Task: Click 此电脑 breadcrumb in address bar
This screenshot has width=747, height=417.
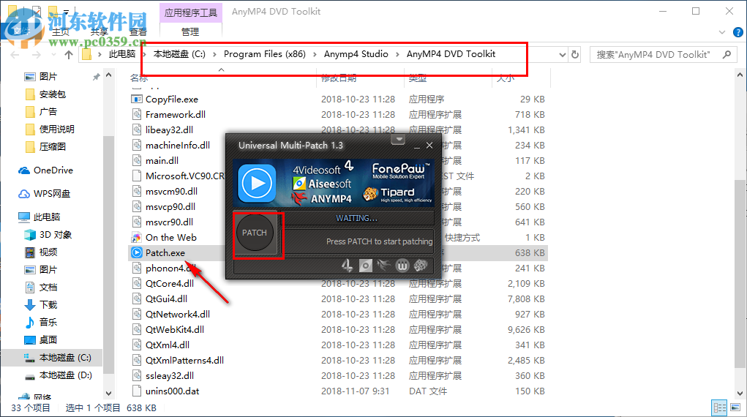Action: pos(122,54)
